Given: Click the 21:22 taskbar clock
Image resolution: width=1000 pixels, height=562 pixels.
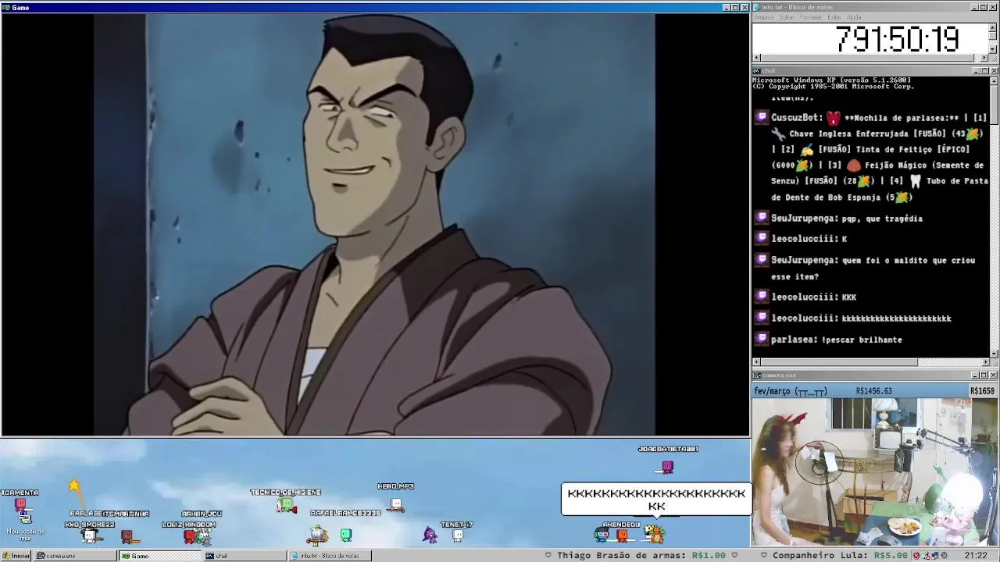Looking at the screenshot, I should 975,556.
